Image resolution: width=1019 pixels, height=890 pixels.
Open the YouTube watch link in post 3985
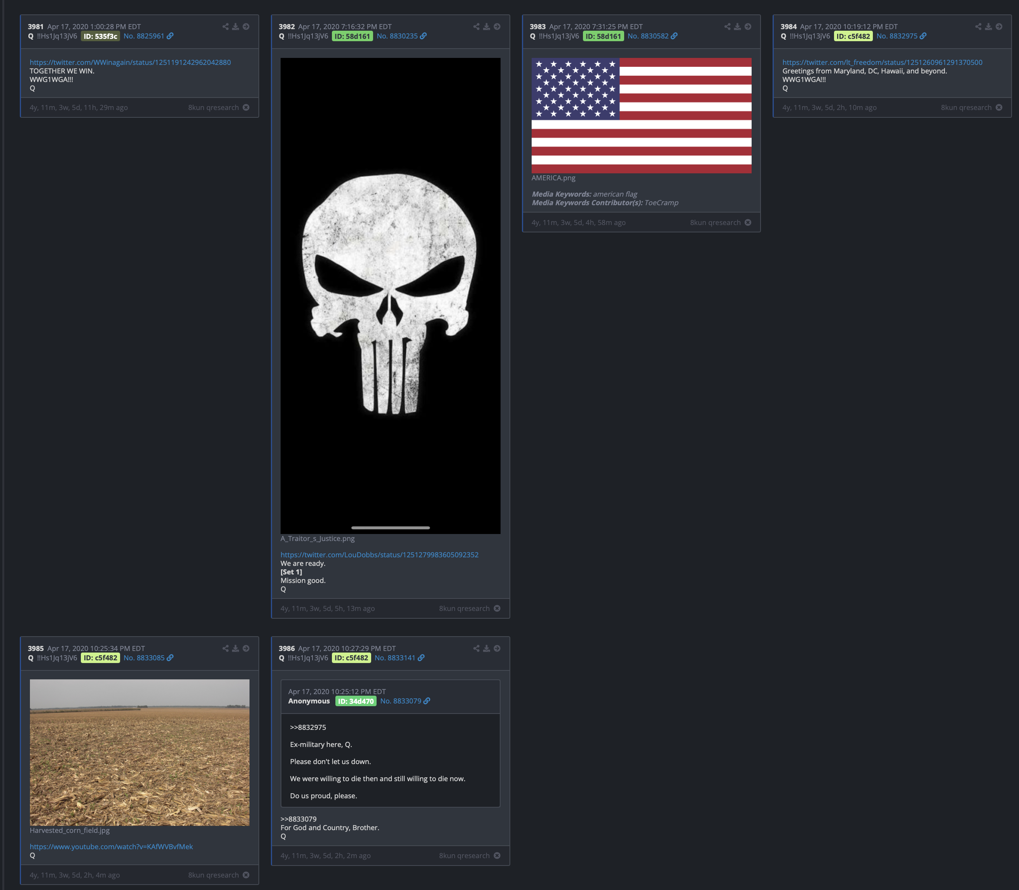click(111, 847)
